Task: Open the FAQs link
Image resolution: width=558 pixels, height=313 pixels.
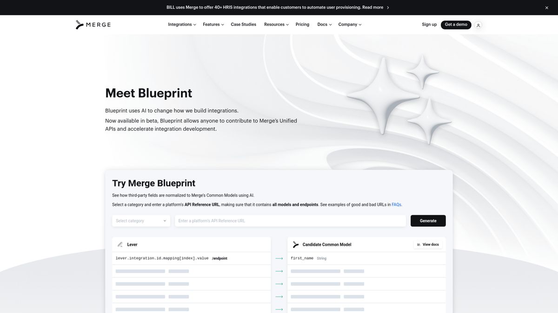Action: tap(396, 204)
